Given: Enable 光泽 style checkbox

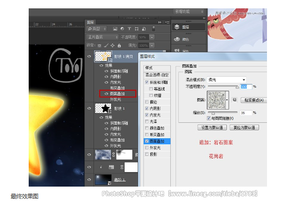Looking at the screenshot, I should pos(147,121).
